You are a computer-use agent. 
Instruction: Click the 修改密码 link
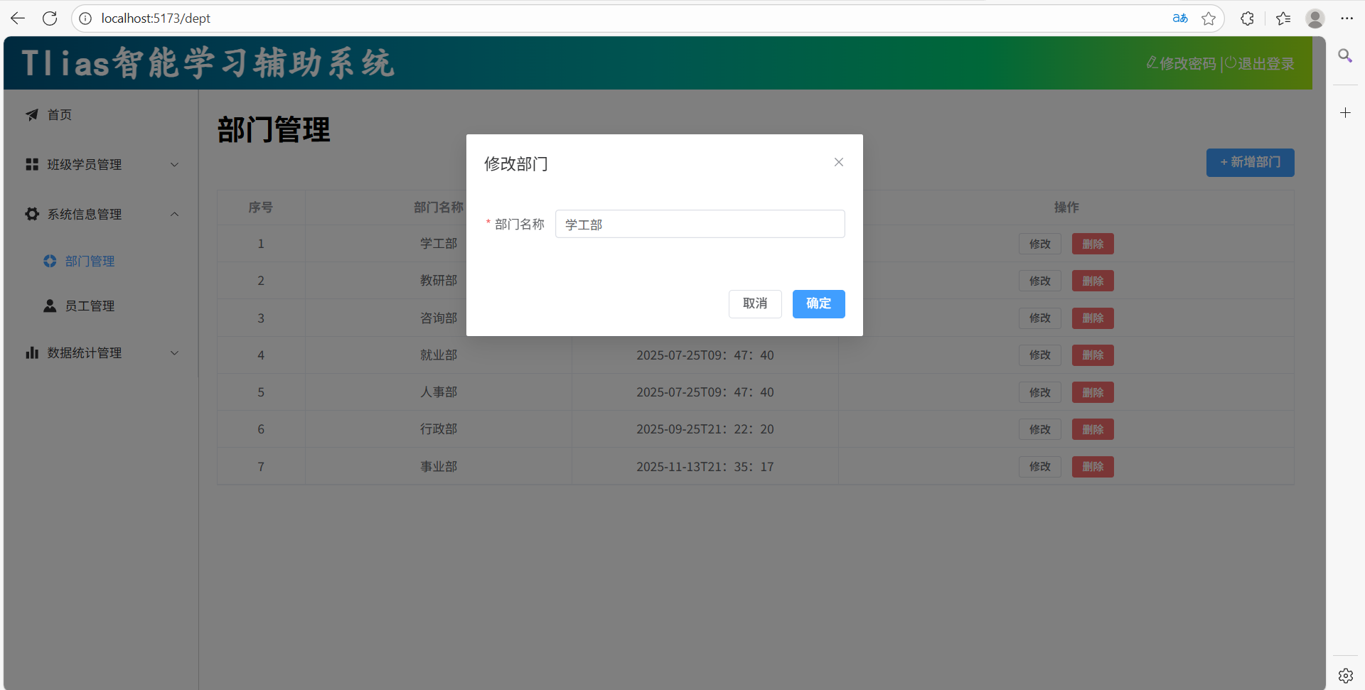1182,63
